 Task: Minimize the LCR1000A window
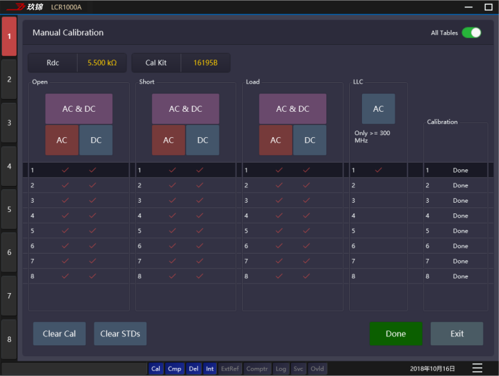(x=468, y=7)
